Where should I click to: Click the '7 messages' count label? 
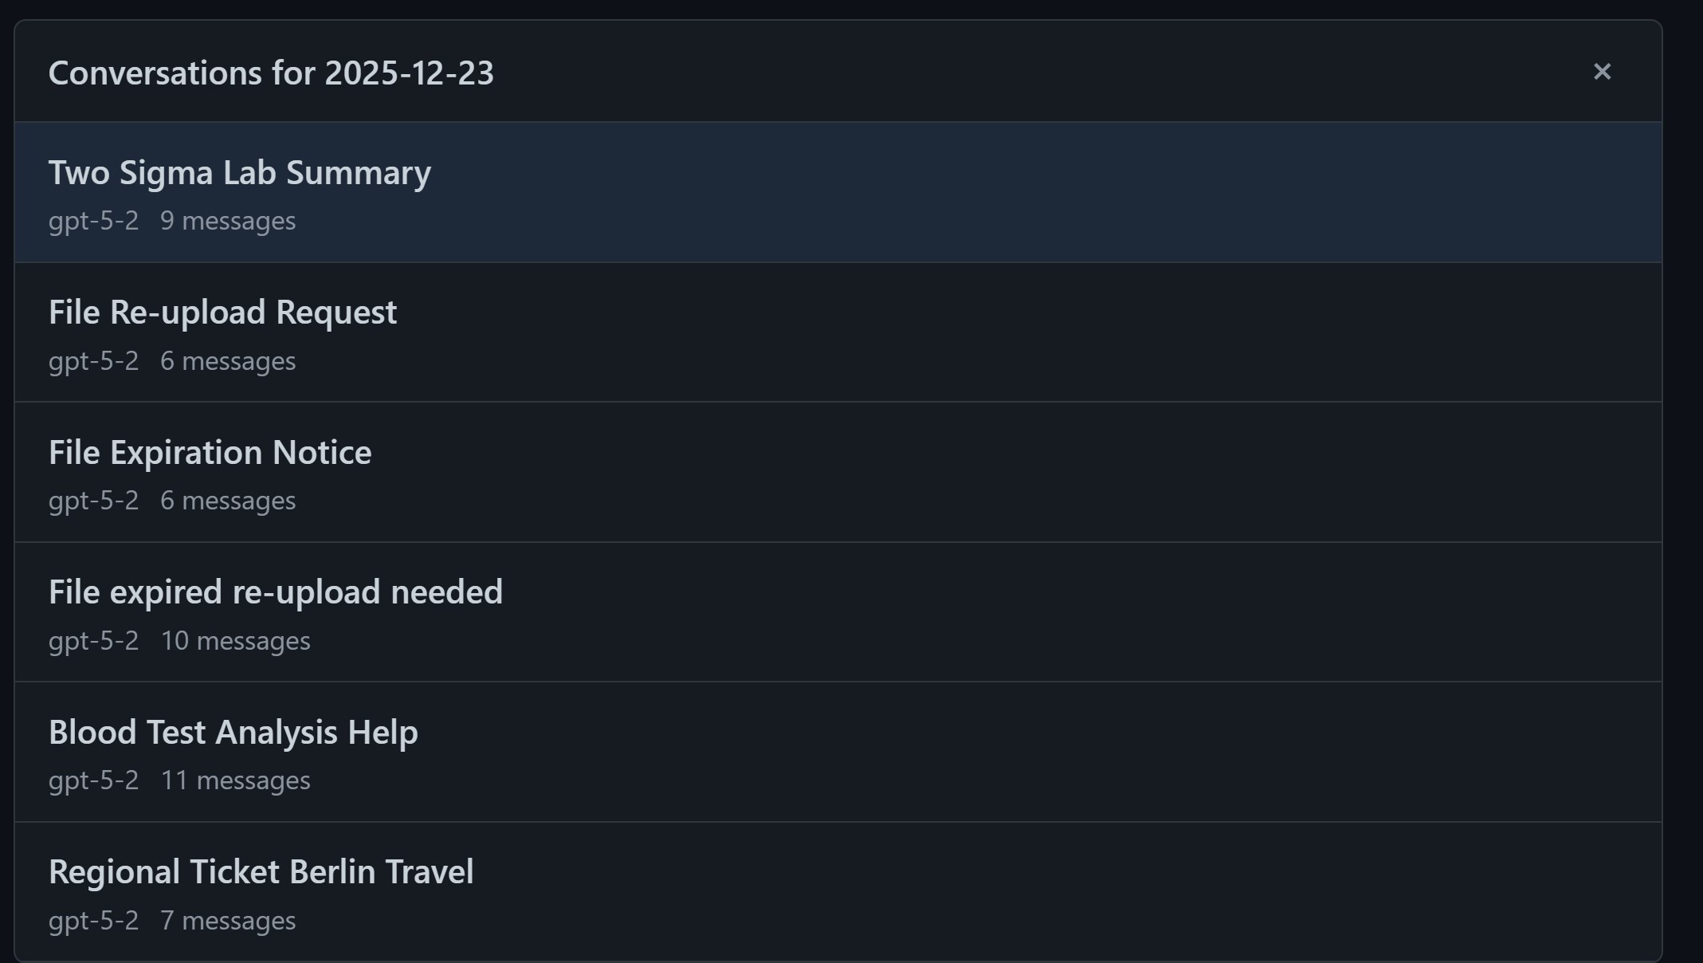(x=228, y=921)
